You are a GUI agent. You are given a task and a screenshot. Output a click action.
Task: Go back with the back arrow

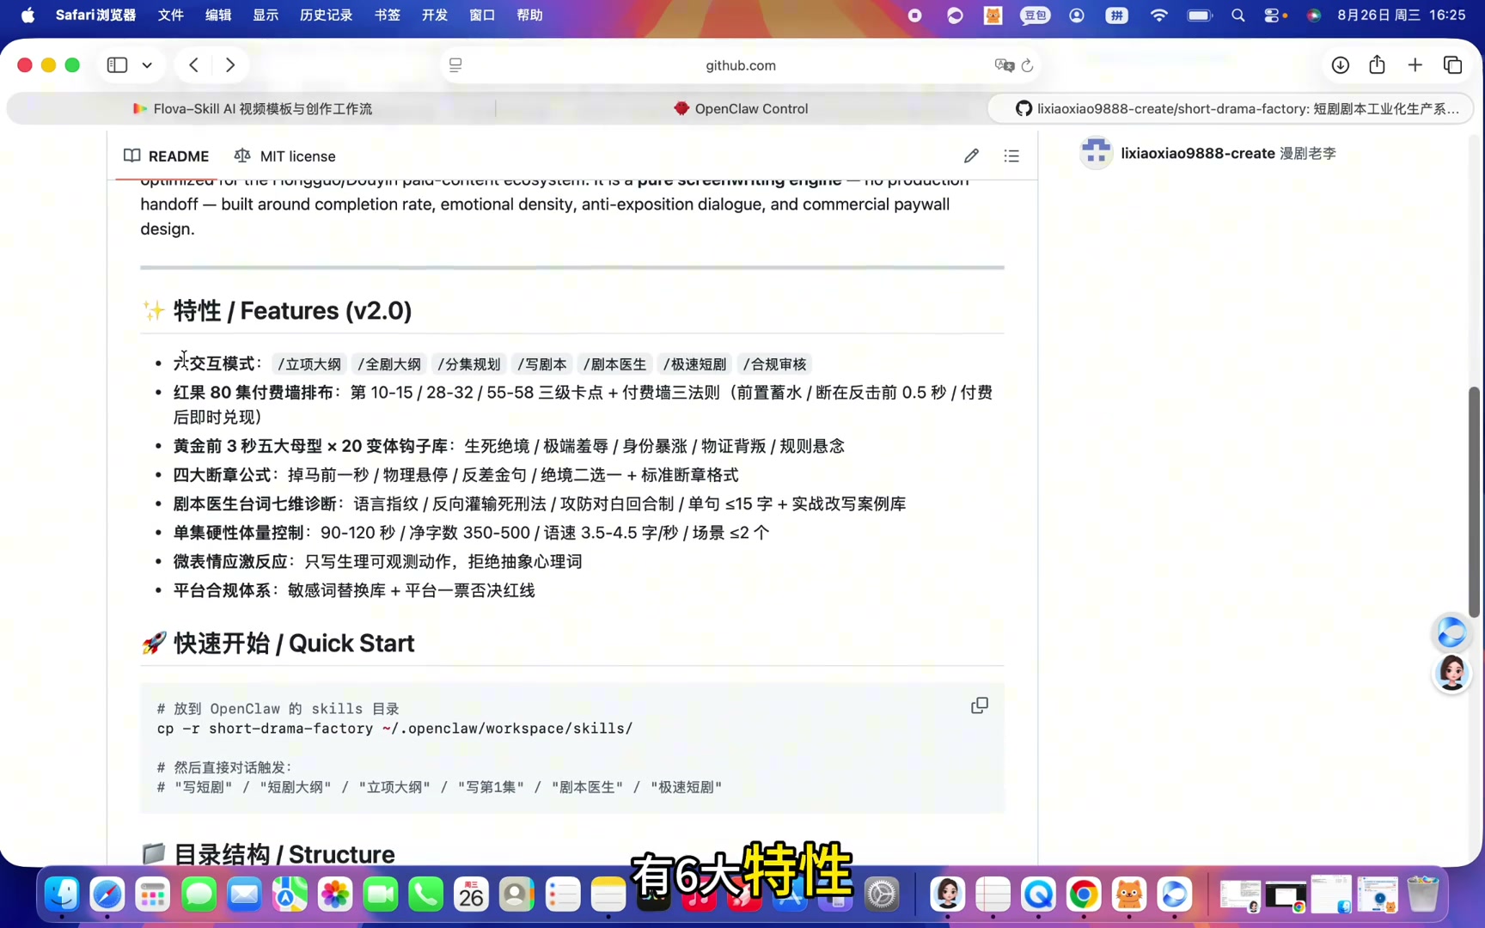click(194, 65)
